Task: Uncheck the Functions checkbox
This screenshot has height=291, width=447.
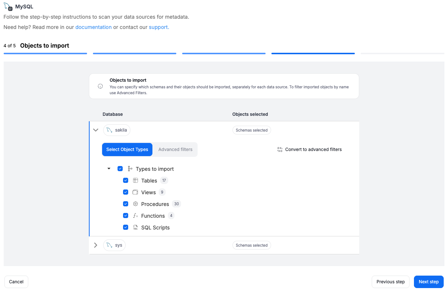Action: (126, 216)
